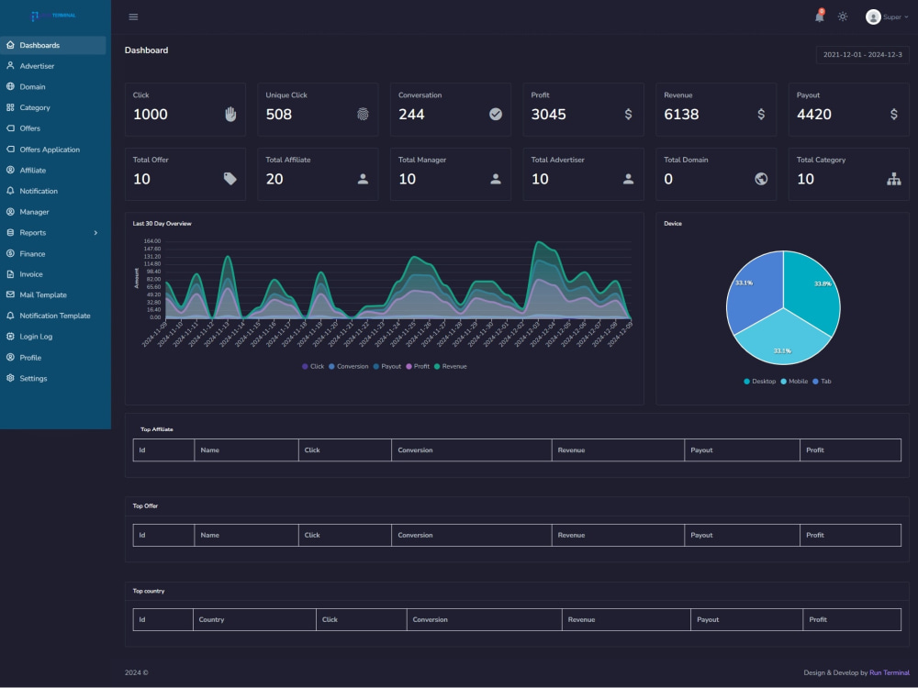Click the Mail Template envelope icon
The image size is (918, 688).
[10, 294]
